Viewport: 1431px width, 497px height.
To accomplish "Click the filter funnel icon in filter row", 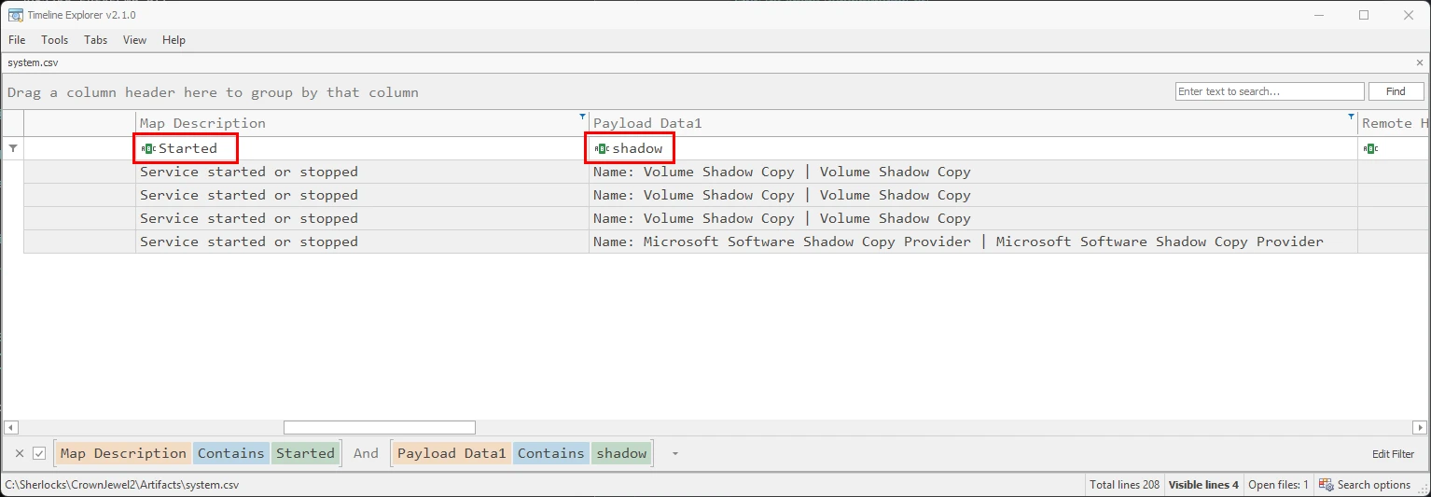I will click(x=13, y=148).
